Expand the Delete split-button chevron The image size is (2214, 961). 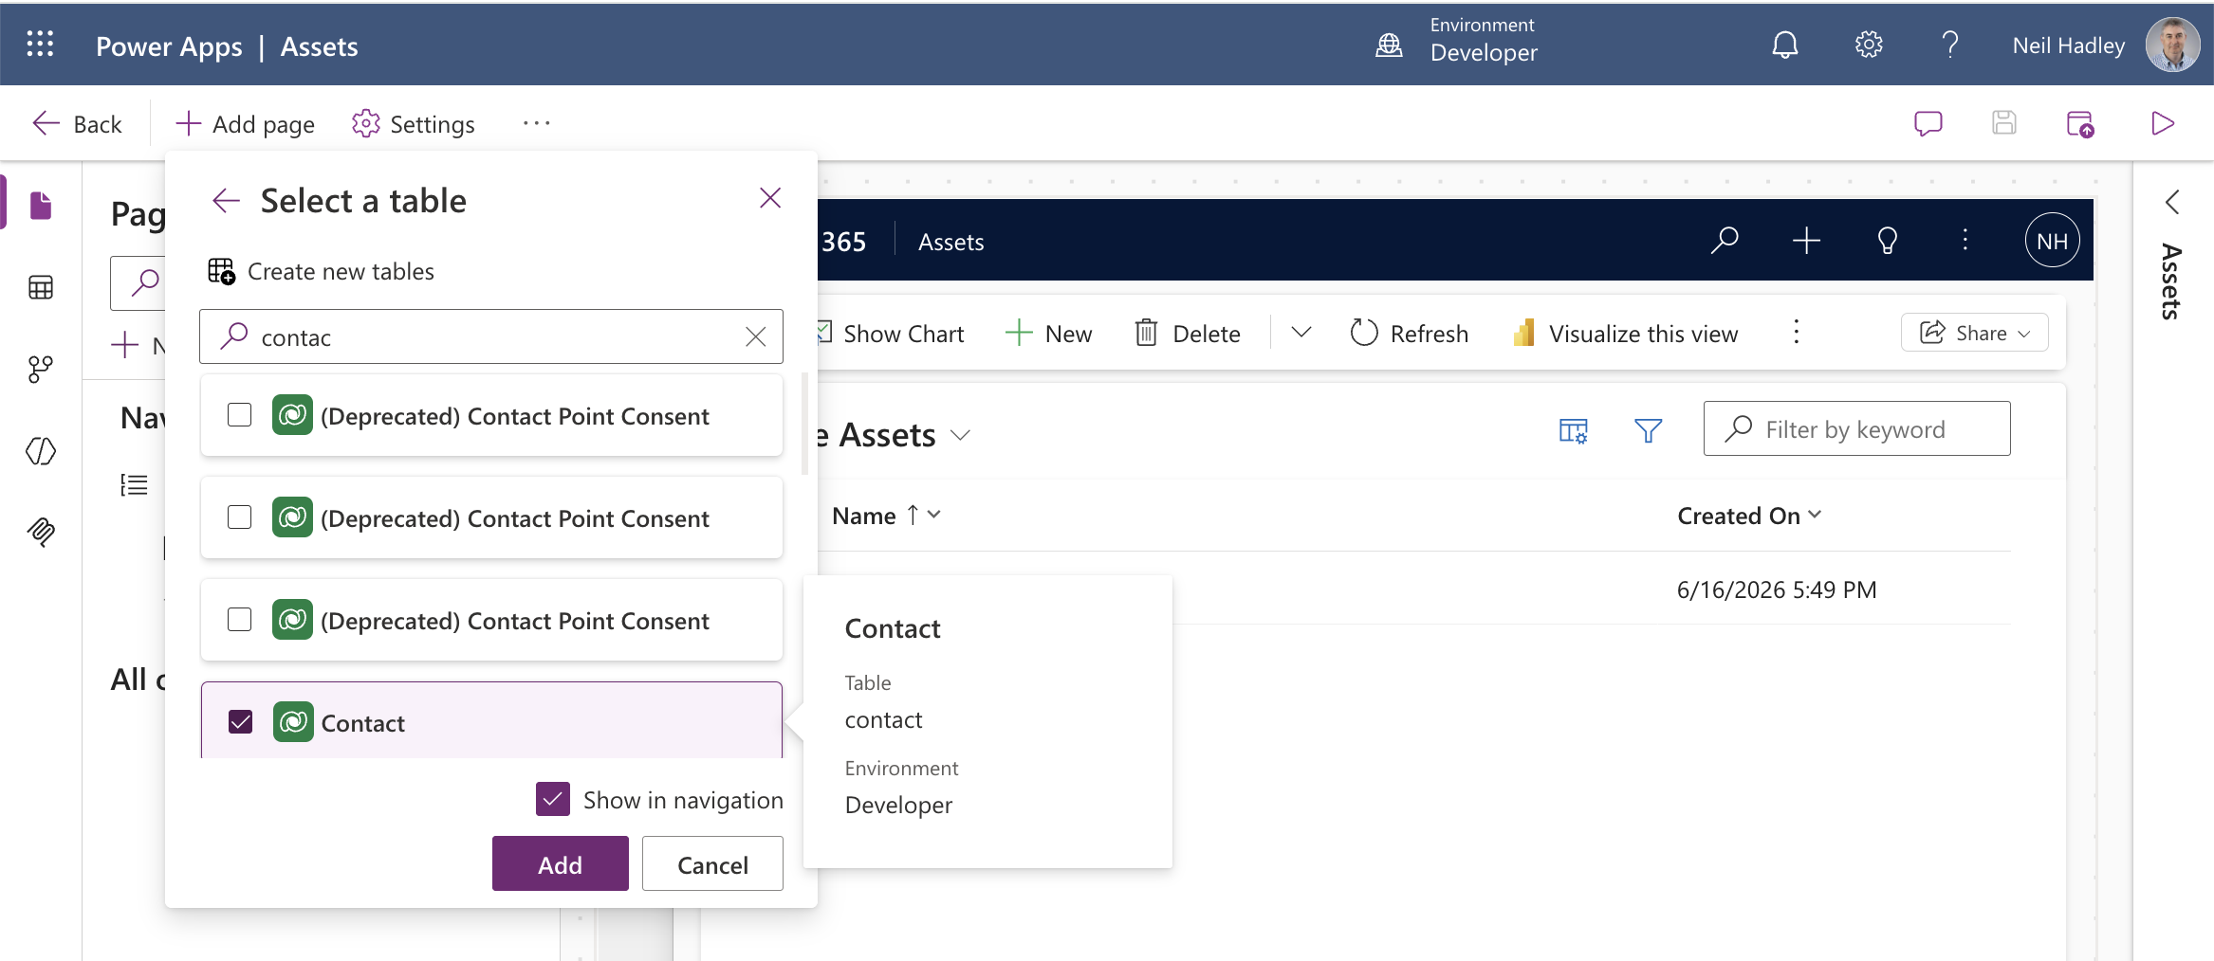pyautogui.click(x=1301, y=333)
